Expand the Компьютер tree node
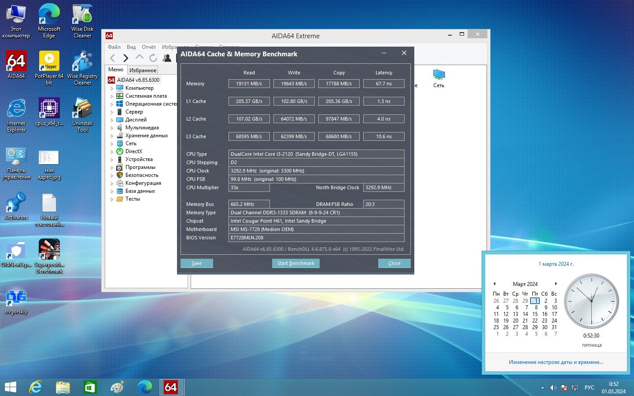This screenshot has width=634, height=396. 112,88
